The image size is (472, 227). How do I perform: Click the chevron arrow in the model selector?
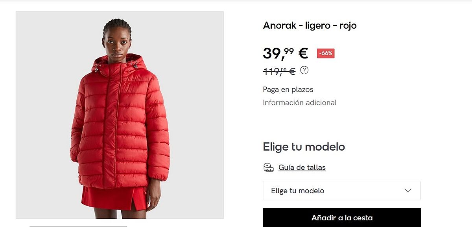(408, 191)
